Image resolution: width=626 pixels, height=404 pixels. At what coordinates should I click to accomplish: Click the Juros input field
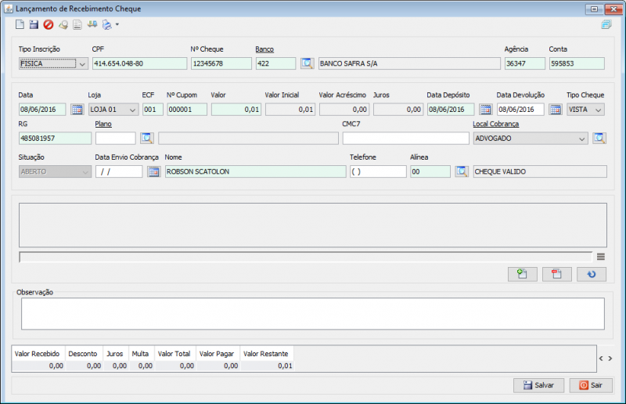click(x=398, y=110)
